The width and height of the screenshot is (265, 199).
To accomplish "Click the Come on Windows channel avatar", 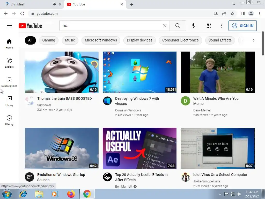I will [107, 101].
